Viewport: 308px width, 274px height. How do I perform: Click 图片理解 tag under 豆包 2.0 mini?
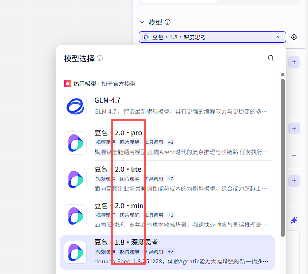coord(130,215)
